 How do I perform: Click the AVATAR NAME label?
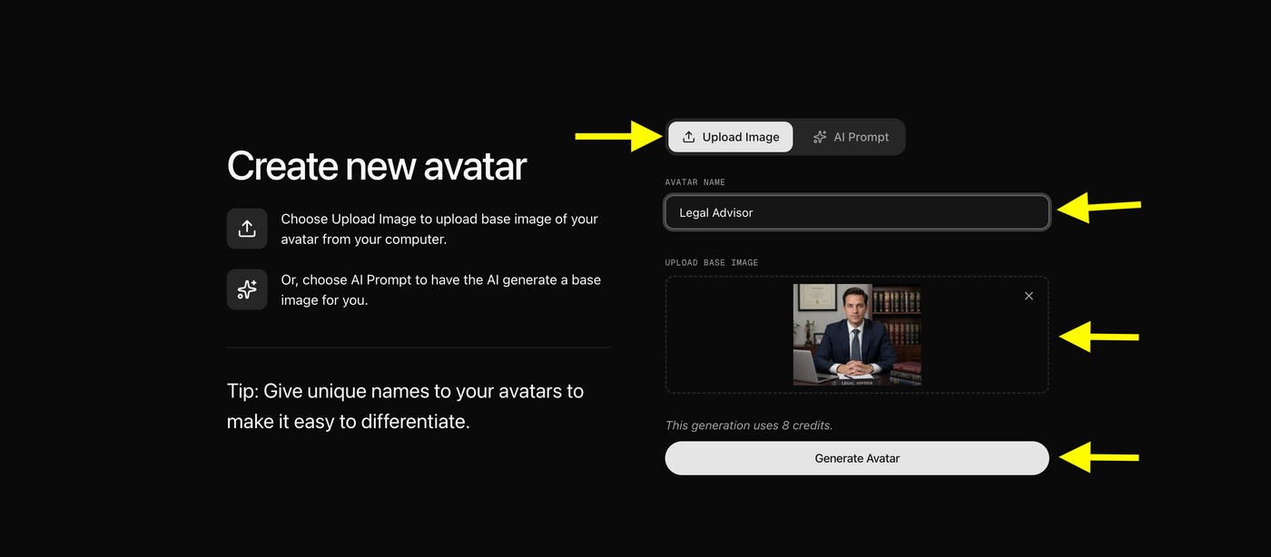tap(695, 182)
